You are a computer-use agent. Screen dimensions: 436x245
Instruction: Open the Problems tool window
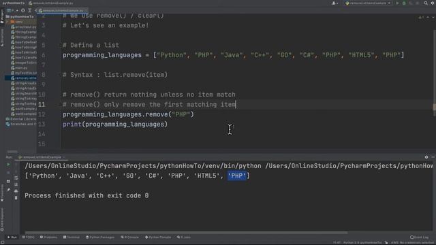[x=48, y=238]
